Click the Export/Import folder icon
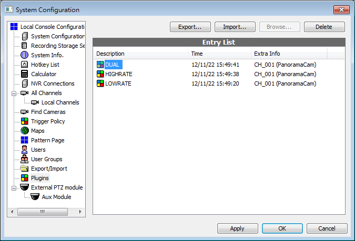The image size is (355, 241). (24, 169)
